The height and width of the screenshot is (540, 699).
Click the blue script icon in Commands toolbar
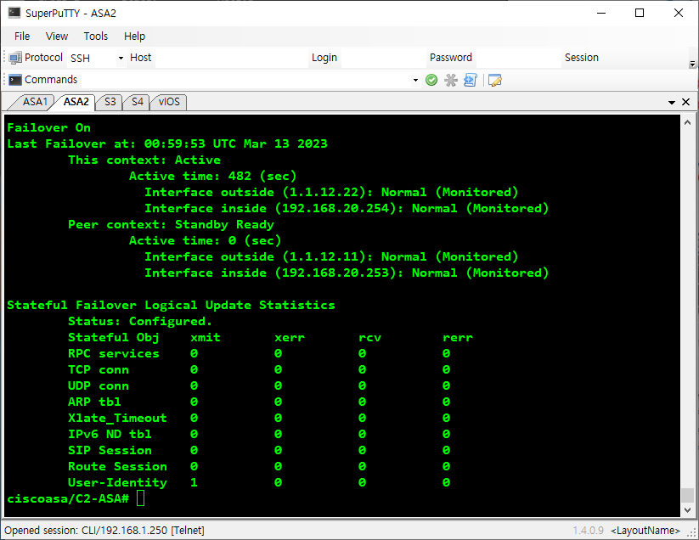tap(471, 80)
